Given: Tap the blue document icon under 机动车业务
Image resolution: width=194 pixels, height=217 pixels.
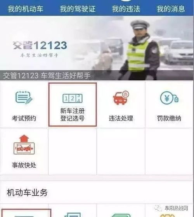Looking at the screenshot, I should [x=73, y=215].
